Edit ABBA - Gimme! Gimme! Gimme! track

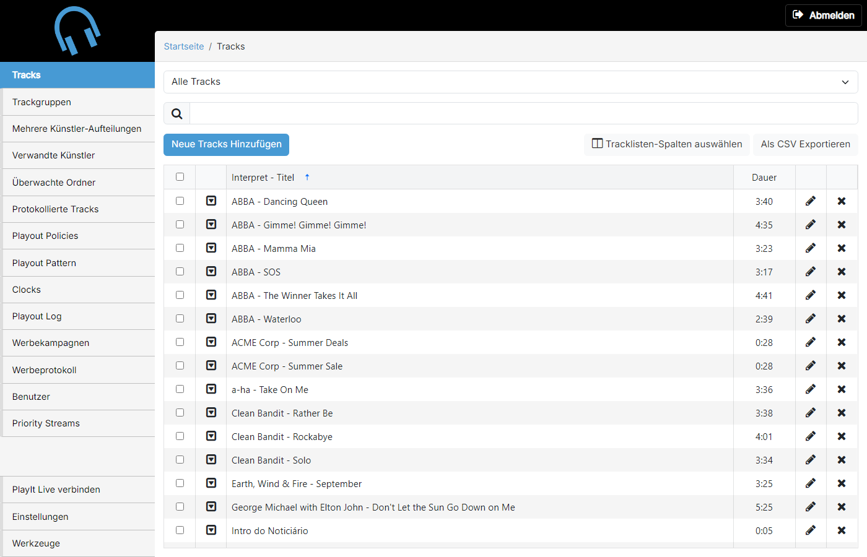point(811,225)
